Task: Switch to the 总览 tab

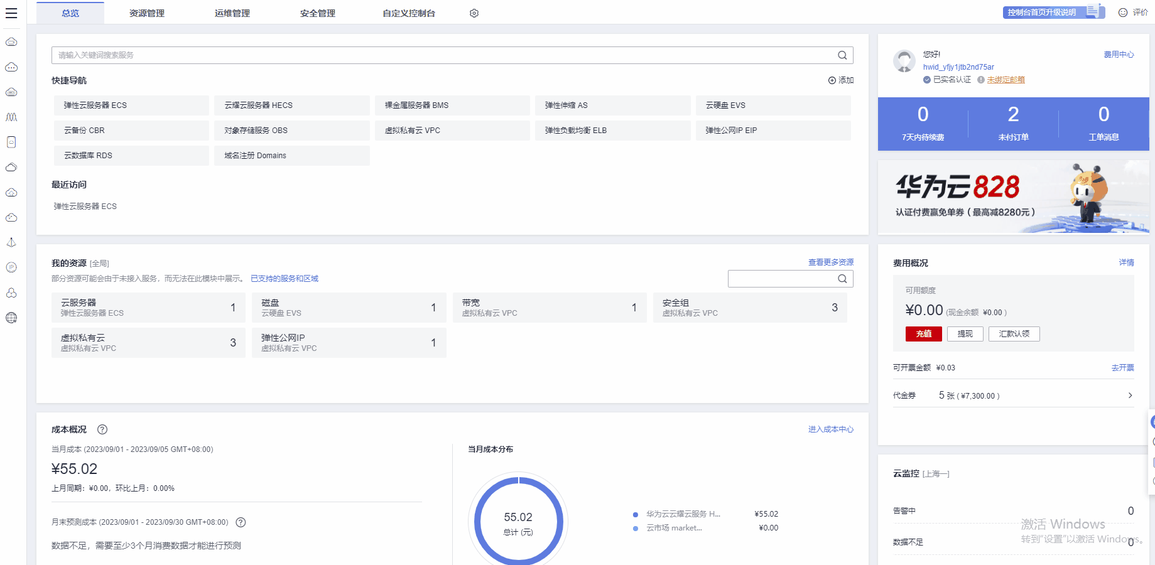Action: click(x=70, y=13)
